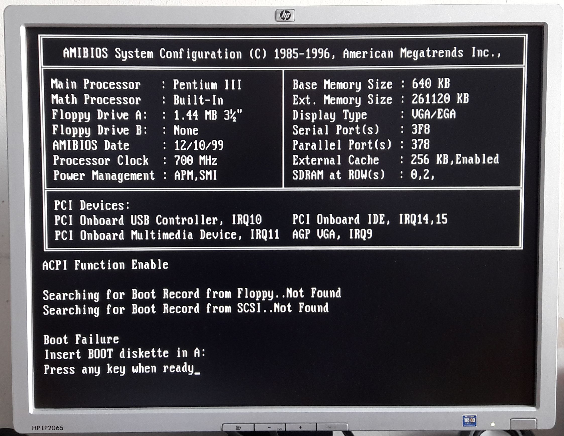Click the 'HP LP2065' model label
564x436 pixels.
point(47,428)
